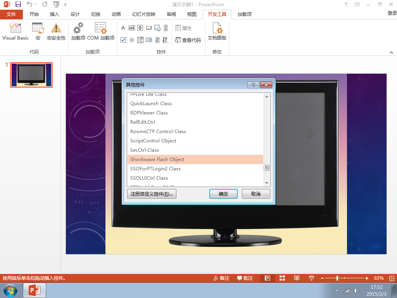This screenshot has width=397, height=298.
Task: Select Shockwave Flash Object in list
Action: coord(195,159)
